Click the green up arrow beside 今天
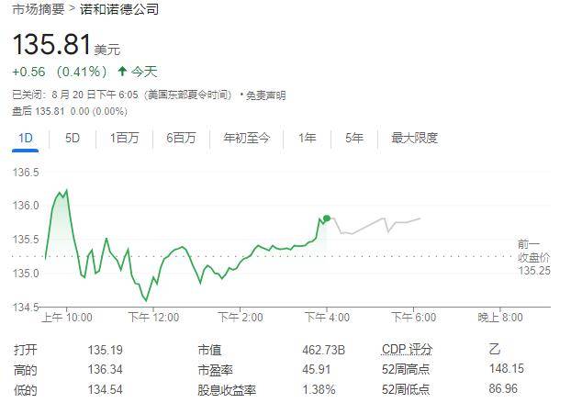The image size is (571, 403). pyautogui.click(x=122, y=71)
